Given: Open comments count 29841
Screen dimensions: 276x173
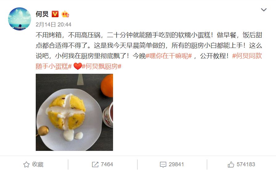Looking at the screenshot, I should 176,164.
